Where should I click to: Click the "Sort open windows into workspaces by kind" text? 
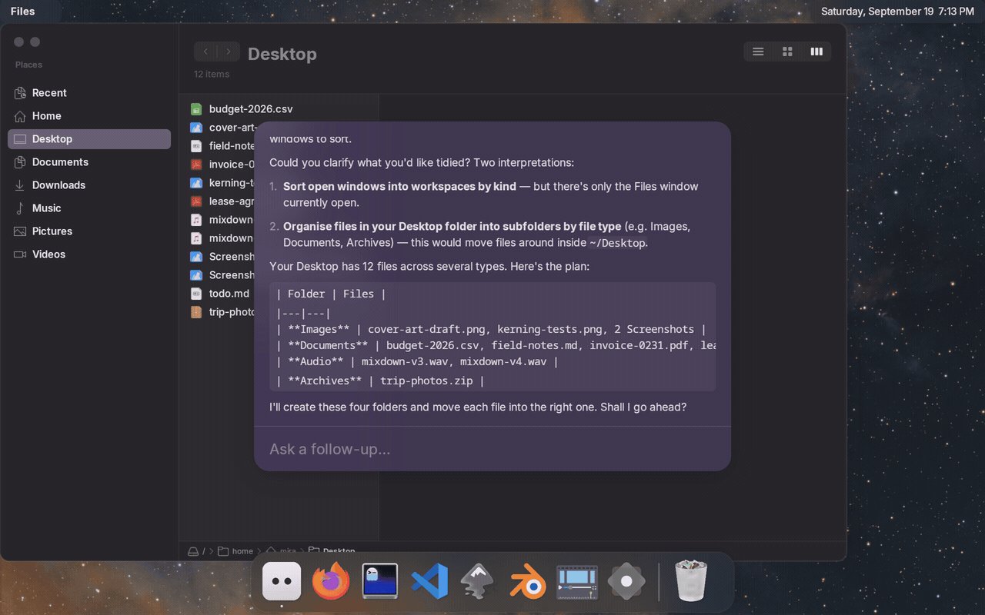[x=399, y=187]
